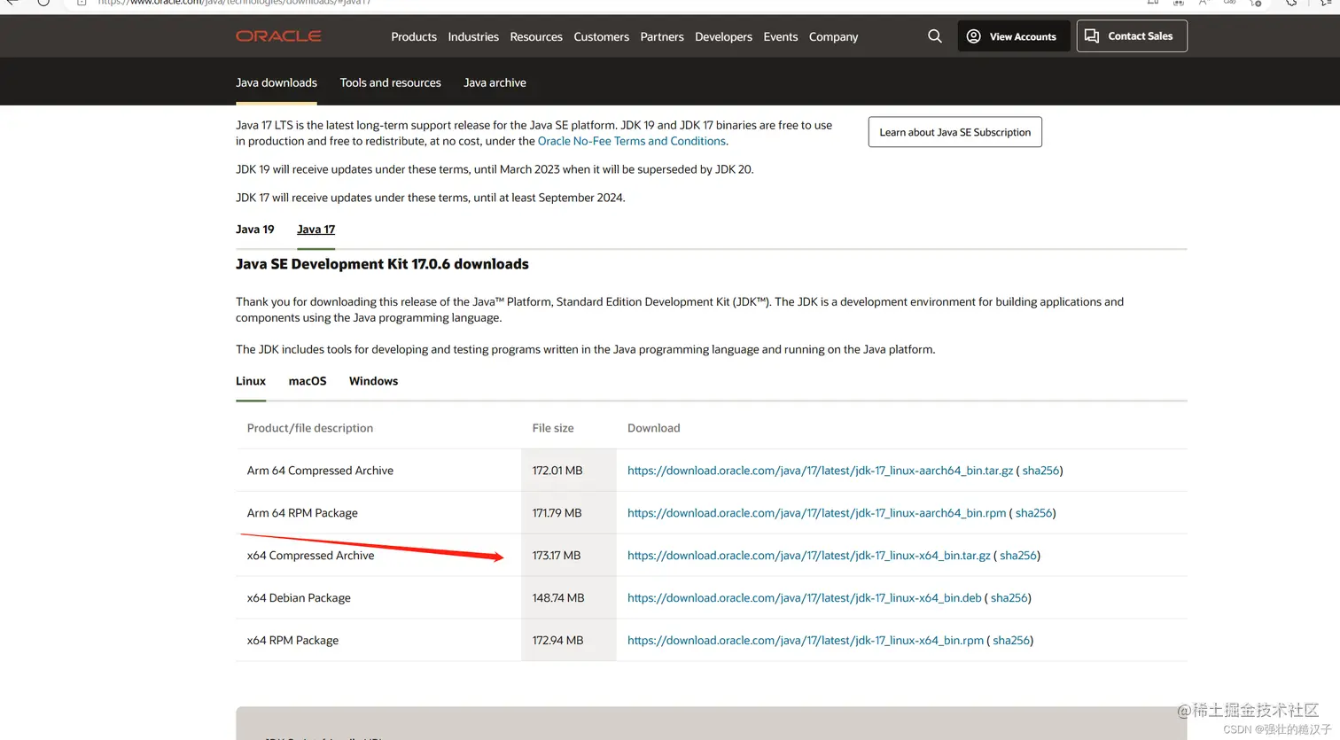This screenshot has width=1340, height=740.
Task: Click the 'Product/file description' column header
Action: (x=310, y=428)
